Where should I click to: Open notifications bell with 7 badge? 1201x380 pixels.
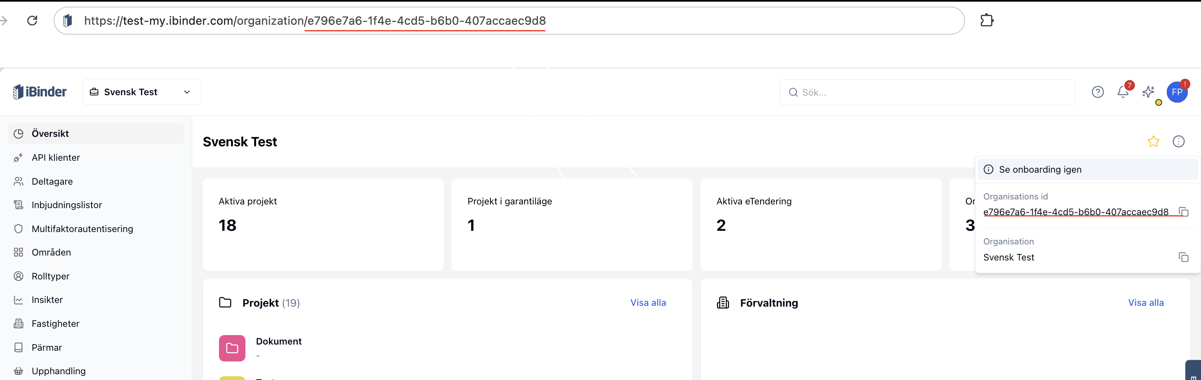point(1123,92)
